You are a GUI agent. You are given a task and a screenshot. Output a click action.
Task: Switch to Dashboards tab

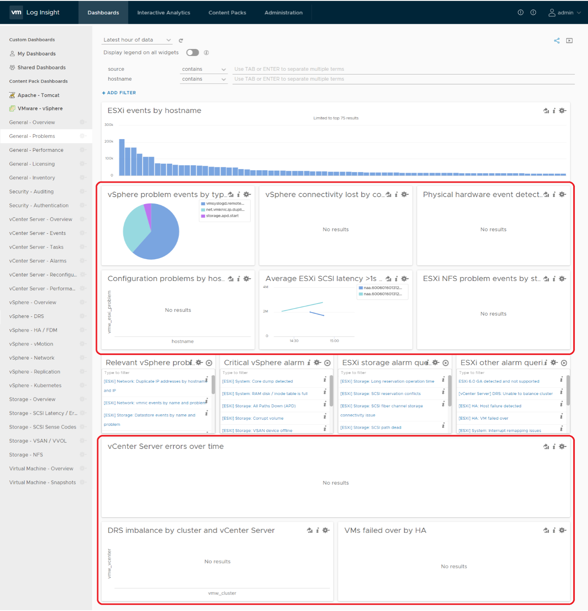(103, 13)
